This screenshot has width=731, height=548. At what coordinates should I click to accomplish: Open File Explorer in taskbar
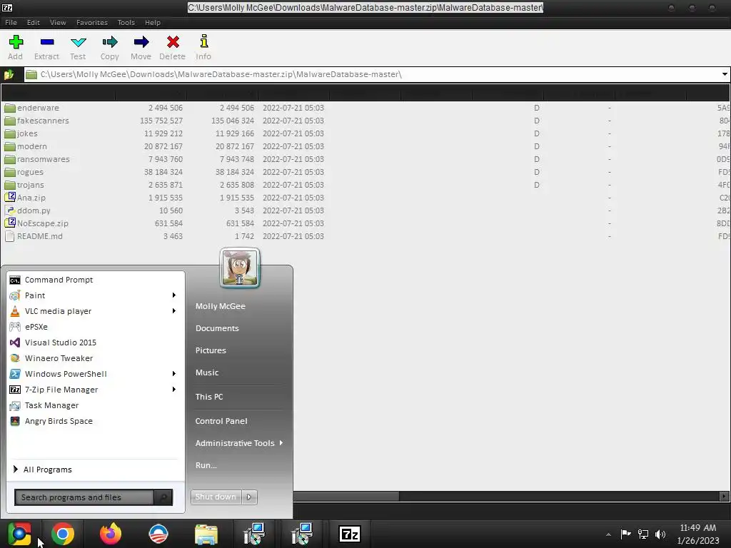(206, 534)
